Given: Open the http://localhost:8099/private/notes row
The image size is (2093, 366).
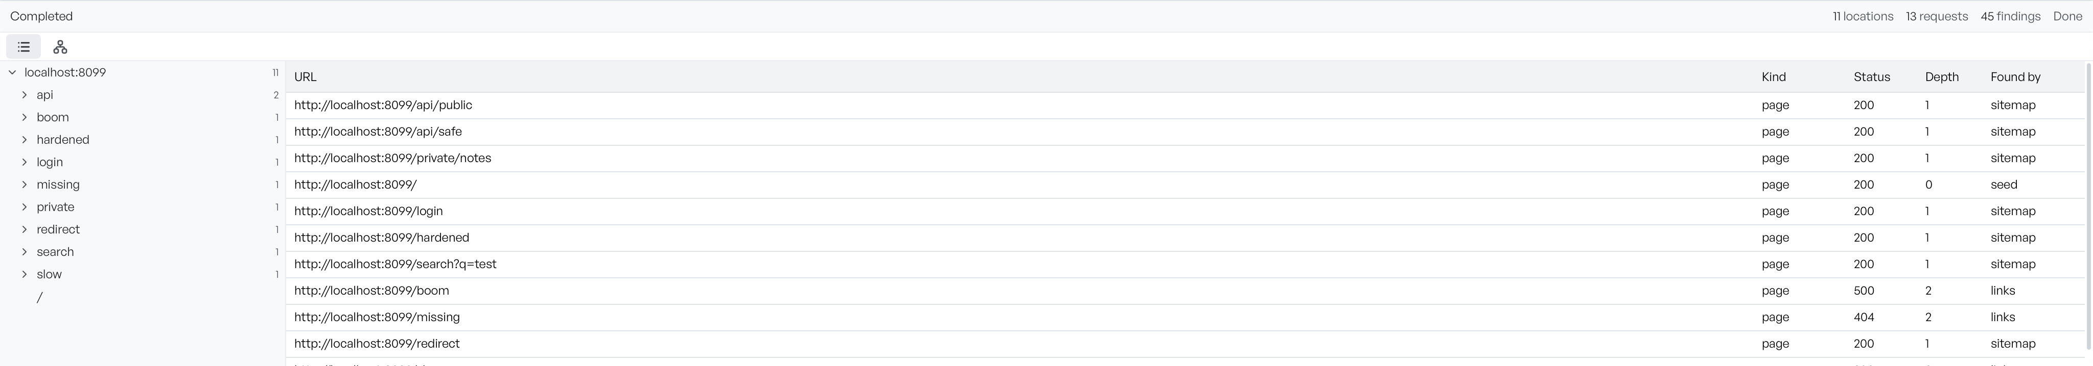Looking at the screenshot, I should (1184, 158).
